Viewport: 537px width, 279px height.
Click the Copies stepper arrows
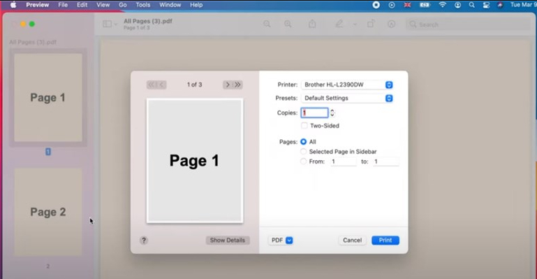pyautogui.click(x=332, y=113)
